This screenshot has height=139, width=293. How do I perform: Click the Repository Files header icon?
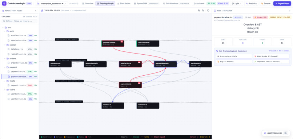click(x=3, y=10)
